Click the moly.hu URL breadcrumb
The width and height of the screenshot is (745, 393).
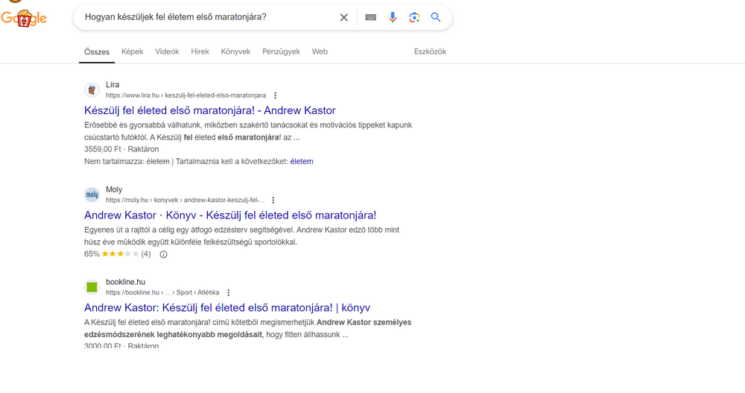click(186, 200)
